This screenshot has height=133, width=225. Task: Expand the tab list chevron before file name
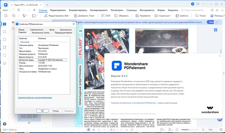click(x=12, y=5)
